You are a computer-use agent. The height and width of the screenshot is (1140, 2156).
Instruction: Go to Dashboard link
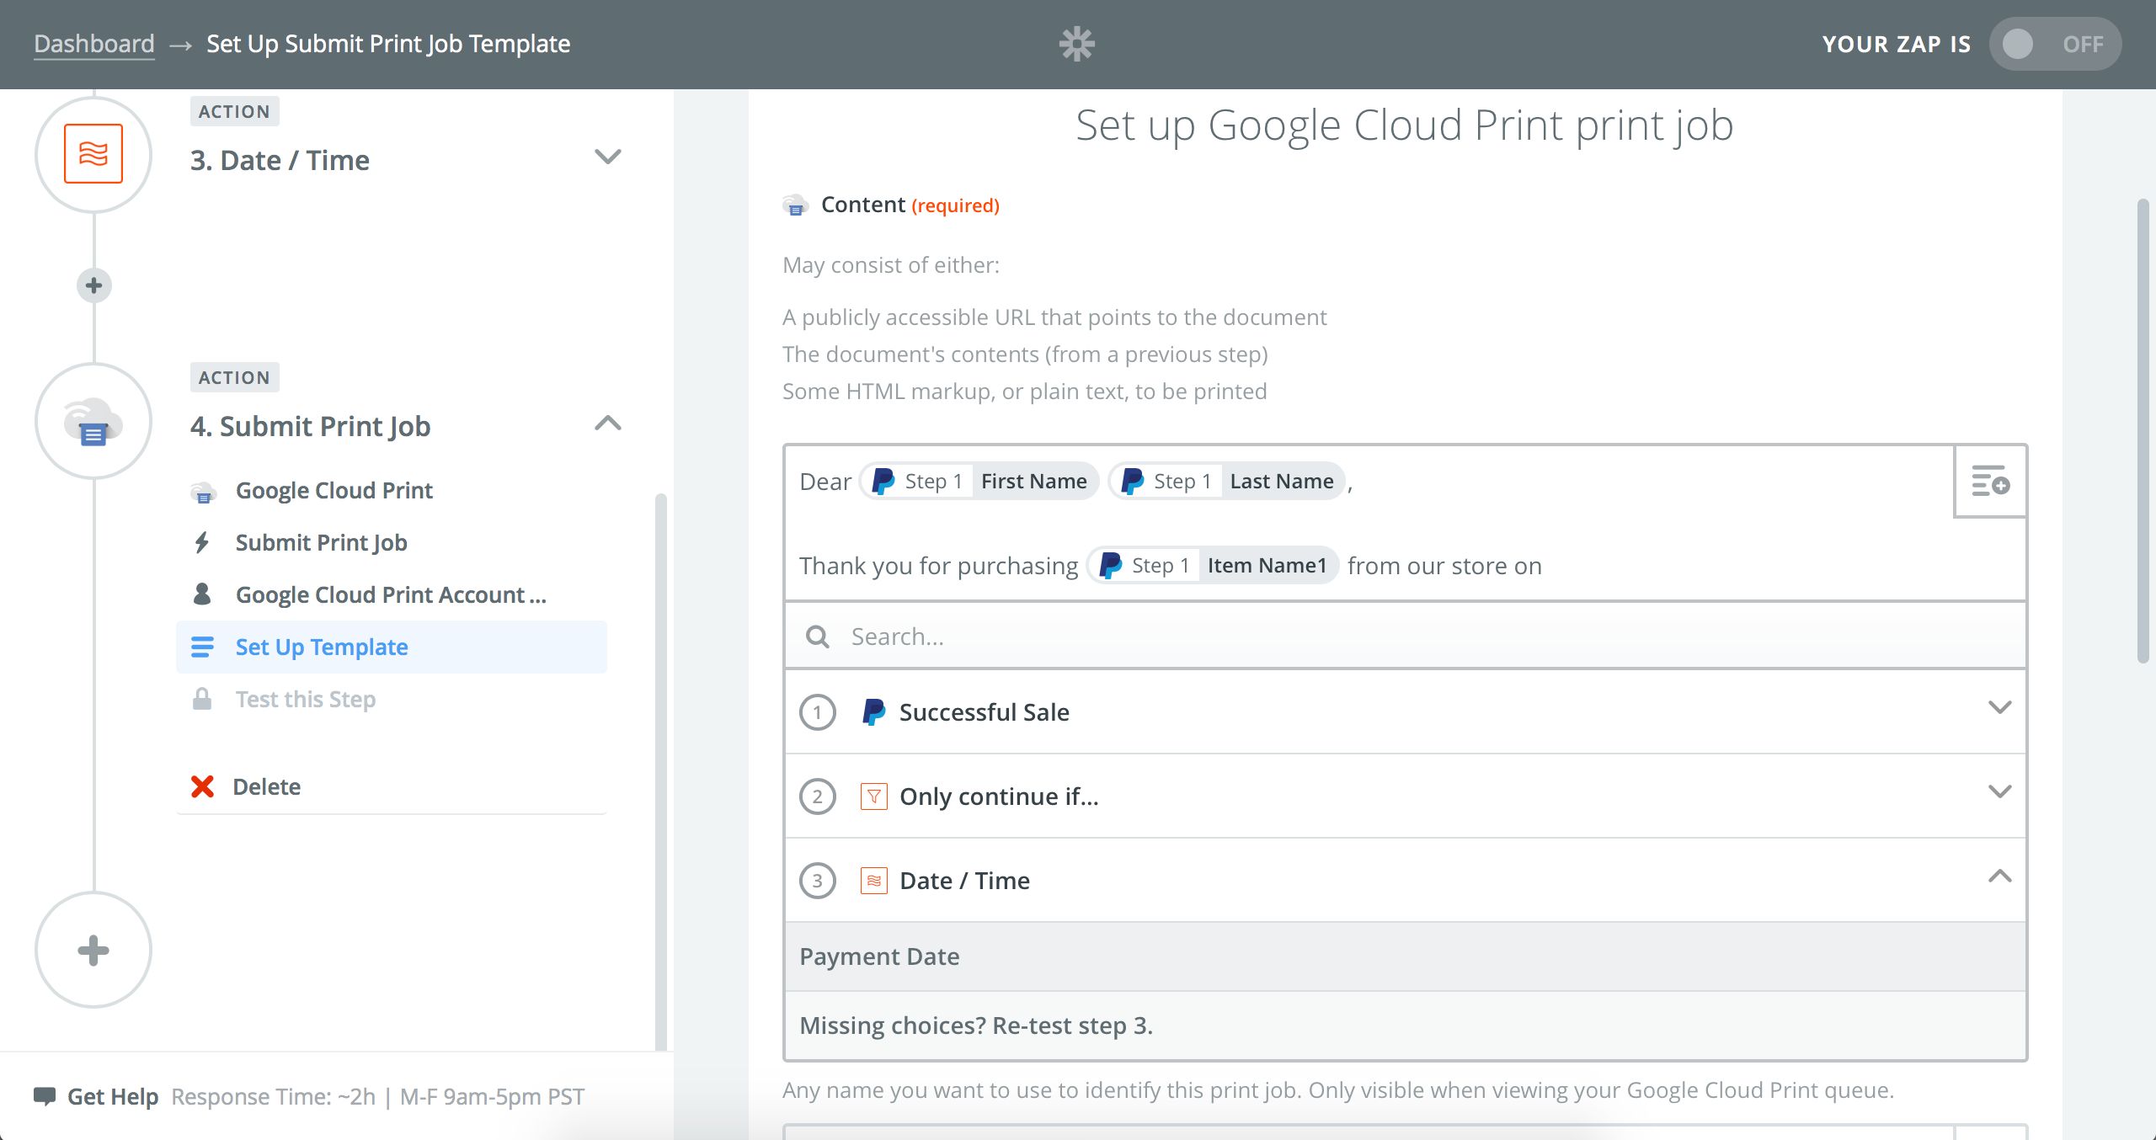93,44
